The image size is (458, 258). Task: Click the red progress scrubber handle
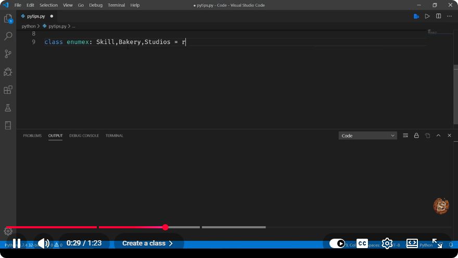(x=166, y=227)
